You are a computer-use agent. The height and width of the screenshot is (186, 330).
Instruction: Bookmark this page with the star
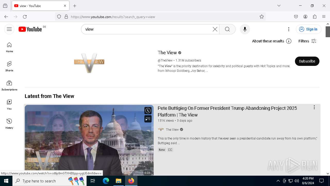point(262,17)
